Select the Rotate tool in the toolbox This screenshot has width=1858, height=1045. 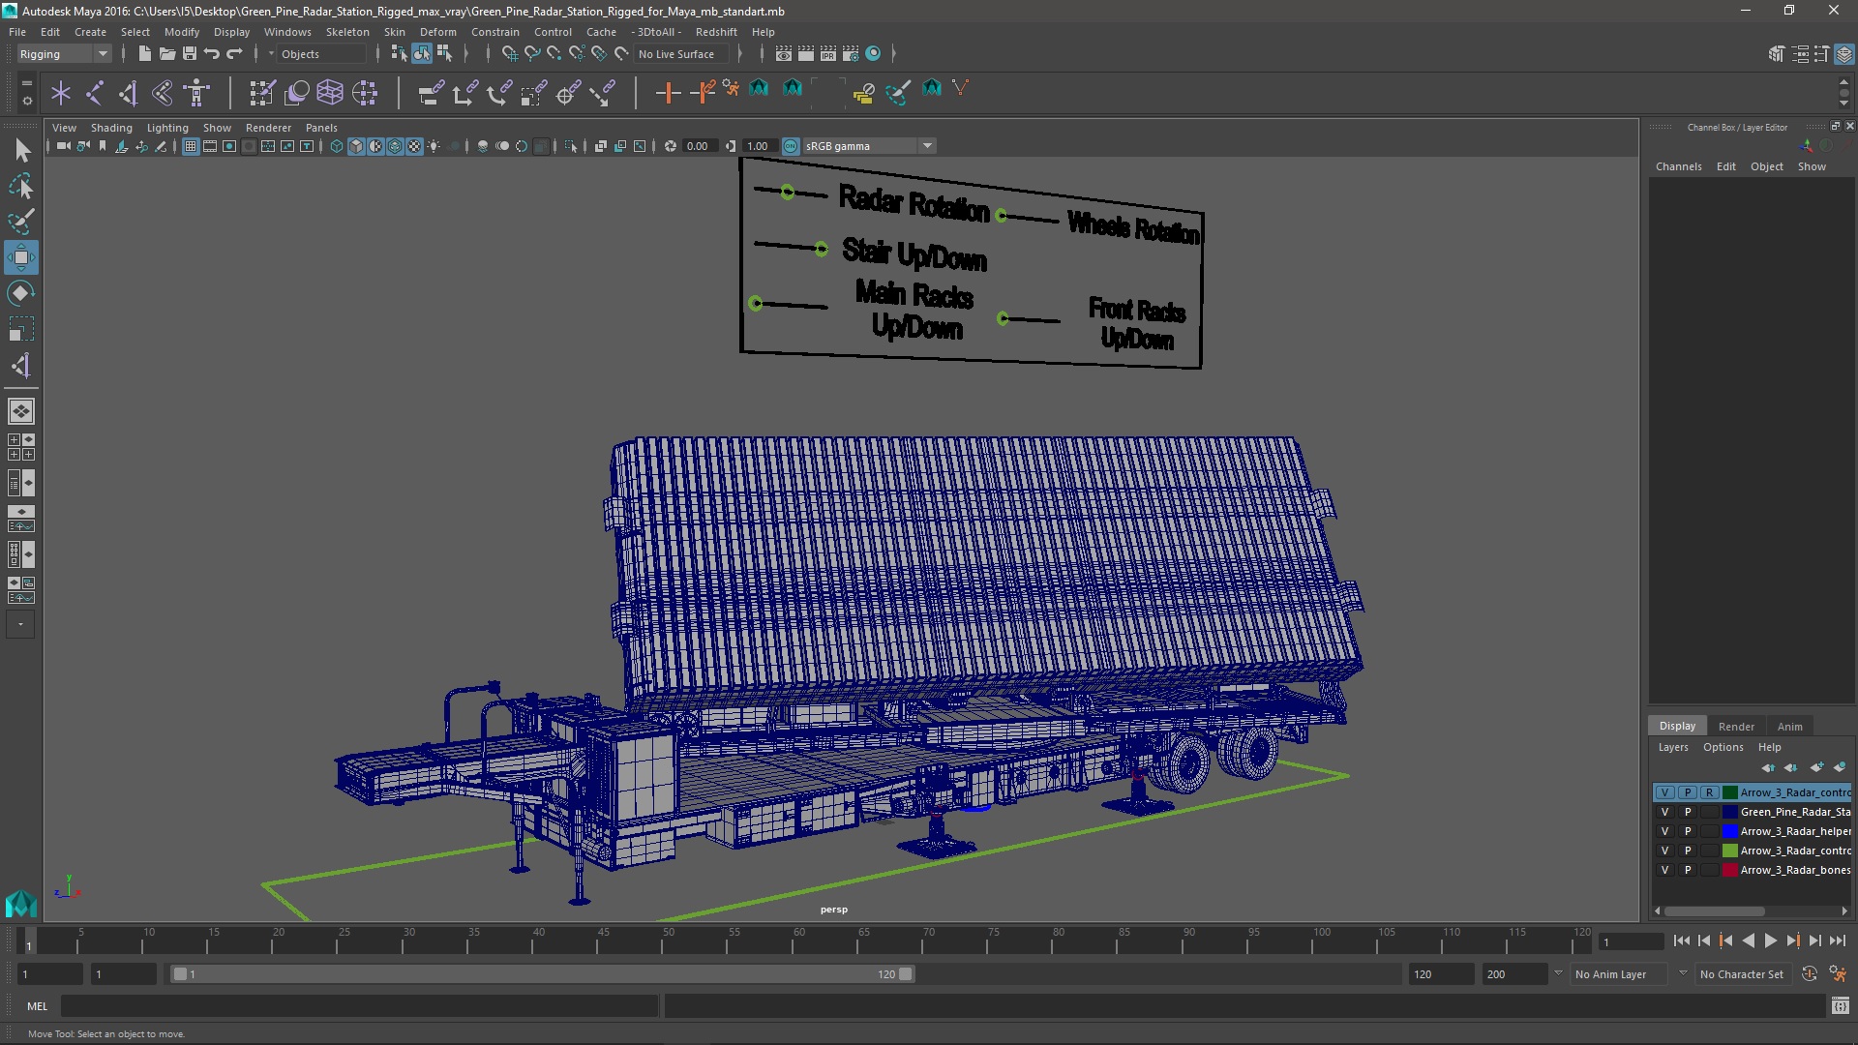pos(20,293)
